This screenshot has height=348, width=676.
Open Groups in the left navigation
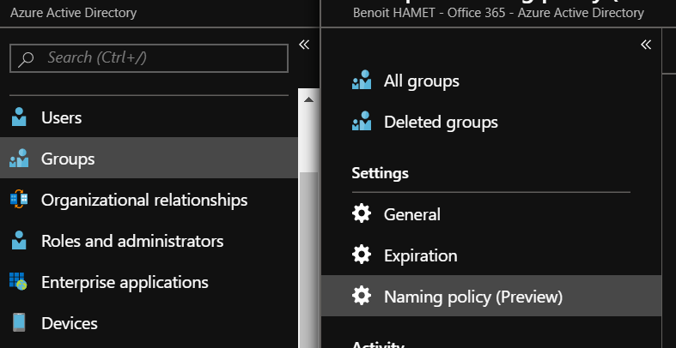[x=68, y=159]
